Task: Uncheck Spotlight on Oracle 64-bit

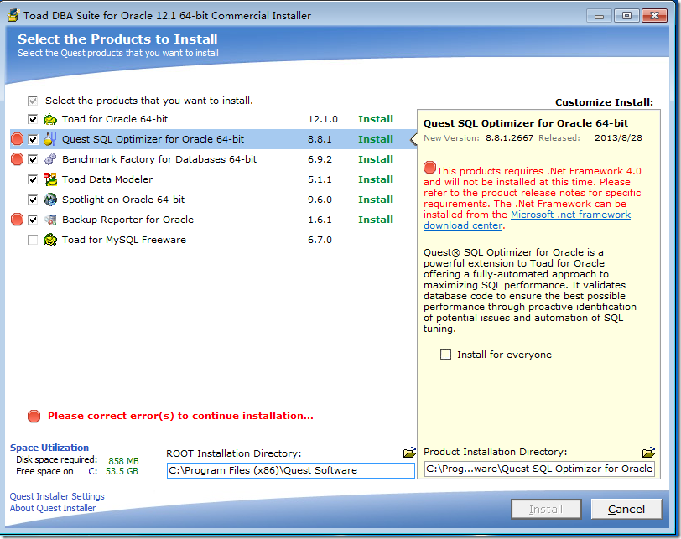Action: point(33,200)
